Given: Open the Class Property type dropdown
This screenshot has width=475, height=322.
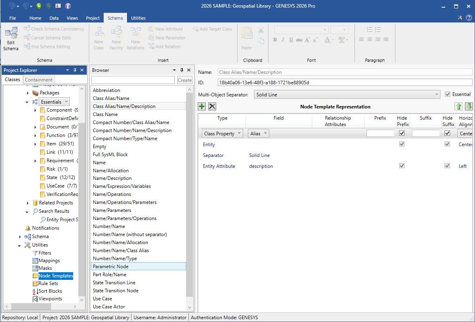Looking at the screenshot, I should point(222,134).
